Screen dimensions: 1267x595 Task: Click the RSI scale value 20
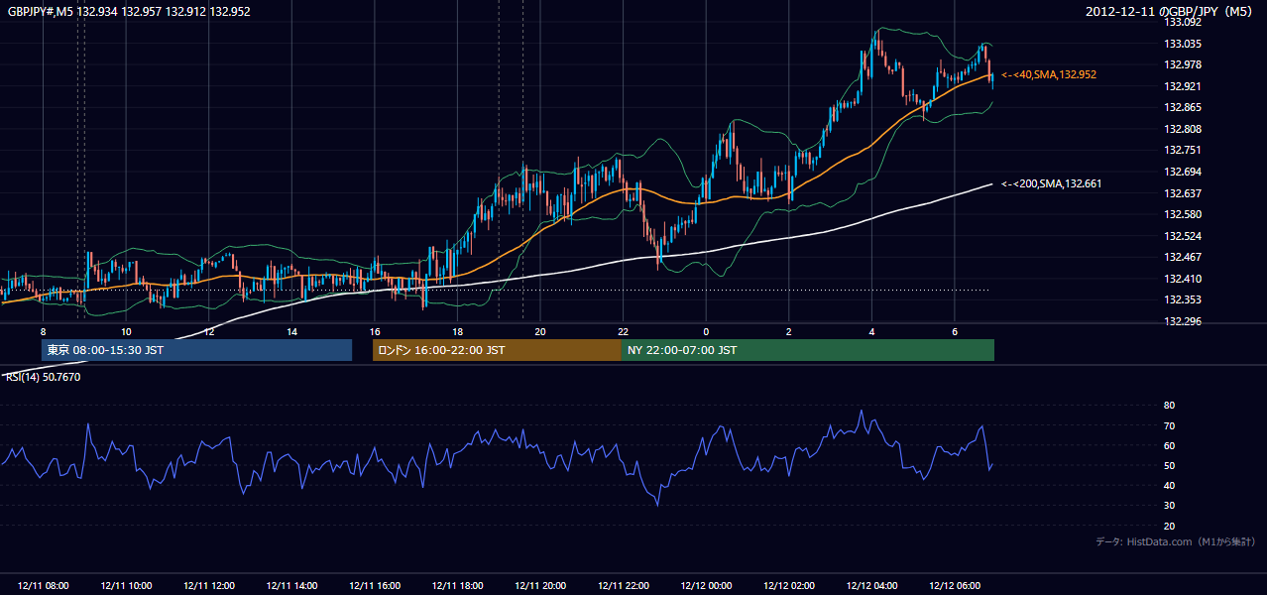coord(1169,526)
